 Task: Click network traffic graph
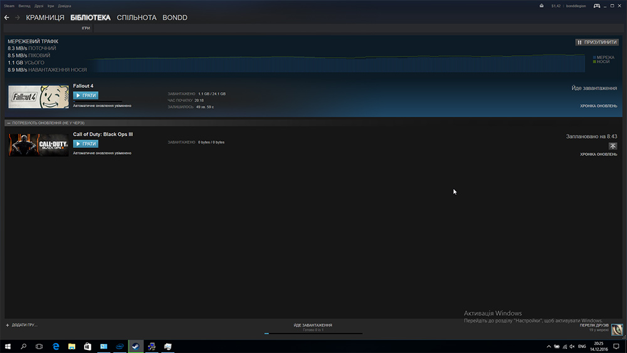[336, 63]
